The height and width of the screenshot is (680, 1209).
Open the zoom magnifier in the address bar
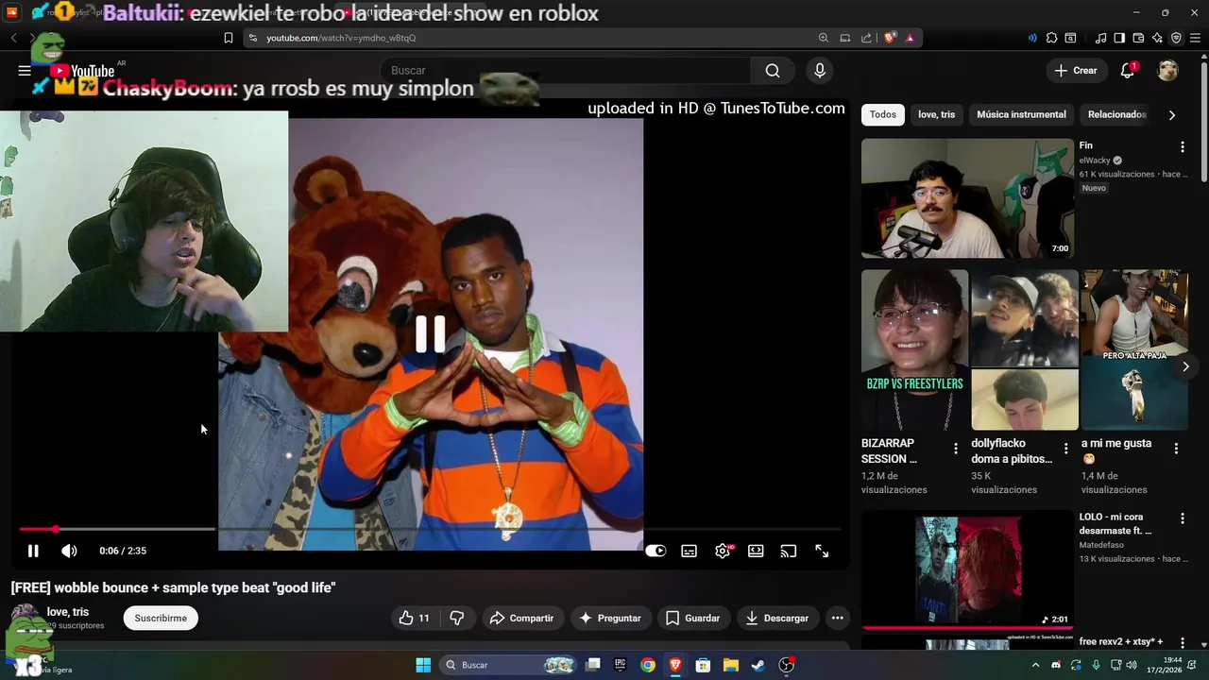(824, 38)
